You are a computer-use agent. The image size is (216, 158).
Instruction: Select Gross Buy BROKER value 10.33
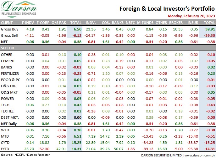pos(178,29)
